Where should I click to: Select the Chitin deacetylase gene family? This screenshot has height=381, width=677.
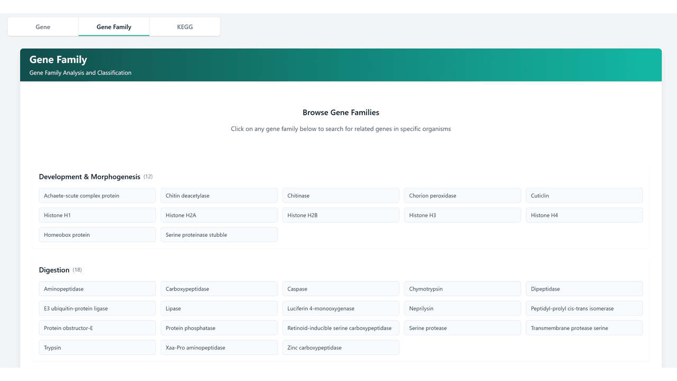tap(219, 196)
